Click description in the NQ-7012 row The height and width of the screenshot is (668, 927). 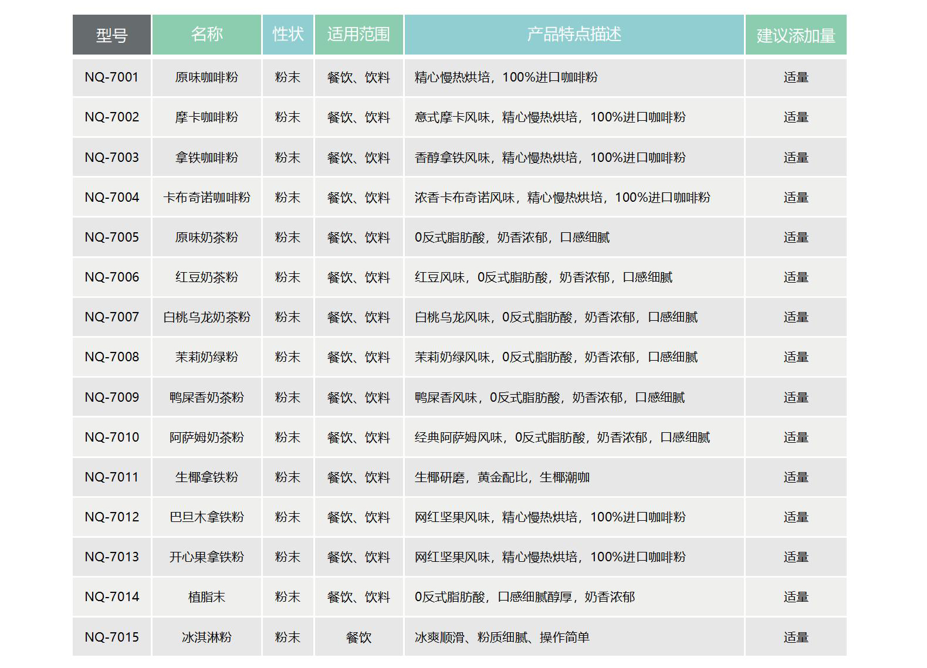[550, 517]
